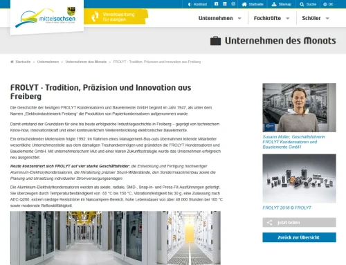Change language via DE globe
This screenshot has height=265, width=346.
point(328,4)
